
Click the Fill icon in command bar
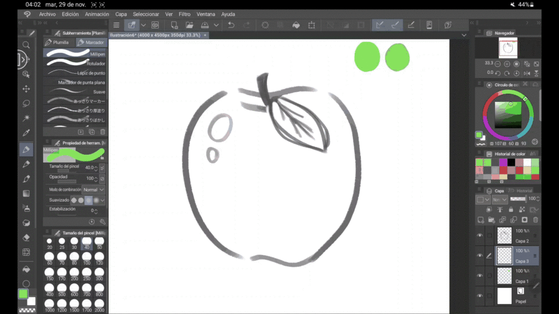coord(296,25)
